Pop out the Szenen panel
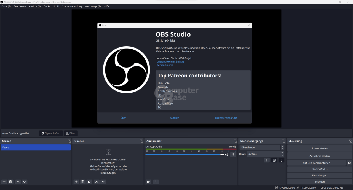This screenshot has height=190, width=353. 69,141
